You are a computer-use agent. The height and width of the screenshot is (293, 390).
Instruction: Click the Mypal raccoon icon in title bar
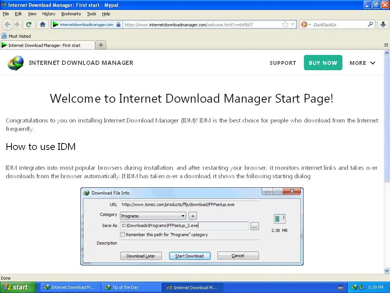coord(4,5)
